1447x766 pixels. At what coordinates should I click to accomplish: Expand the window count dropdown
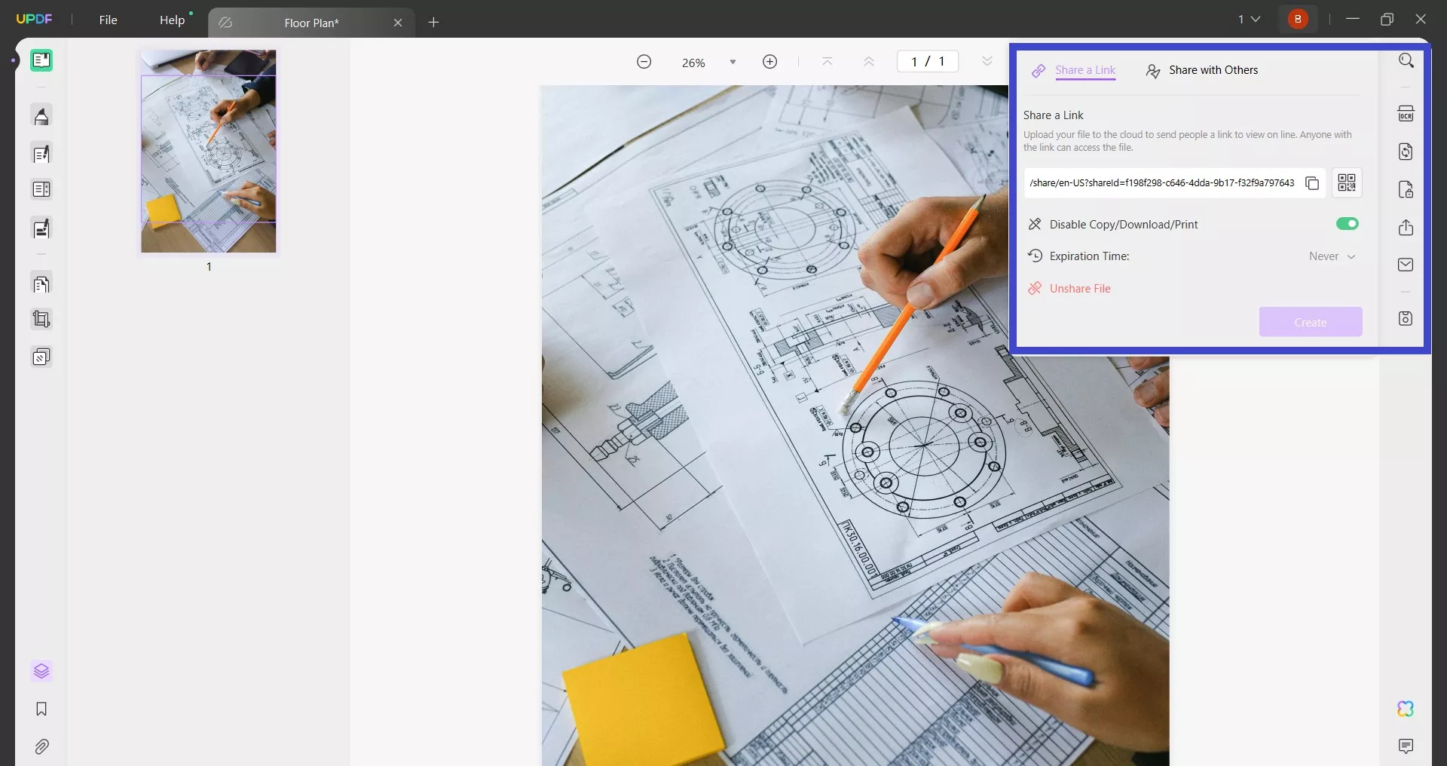coord(1249,19)
